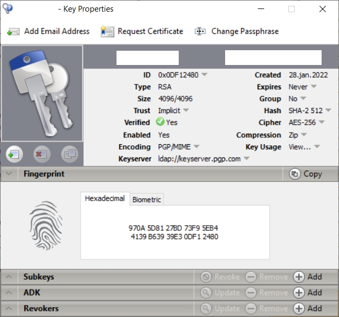The width and height of the screenshot is (339, 317).
Task: Click the Request Certificate icon
Action: [107, 32]
